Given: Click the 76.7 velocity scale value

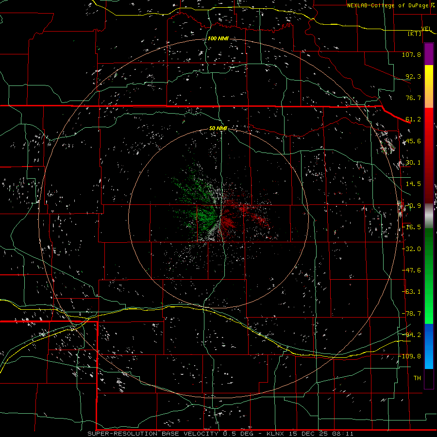Looking at the screenshot, I should (413, 98).
